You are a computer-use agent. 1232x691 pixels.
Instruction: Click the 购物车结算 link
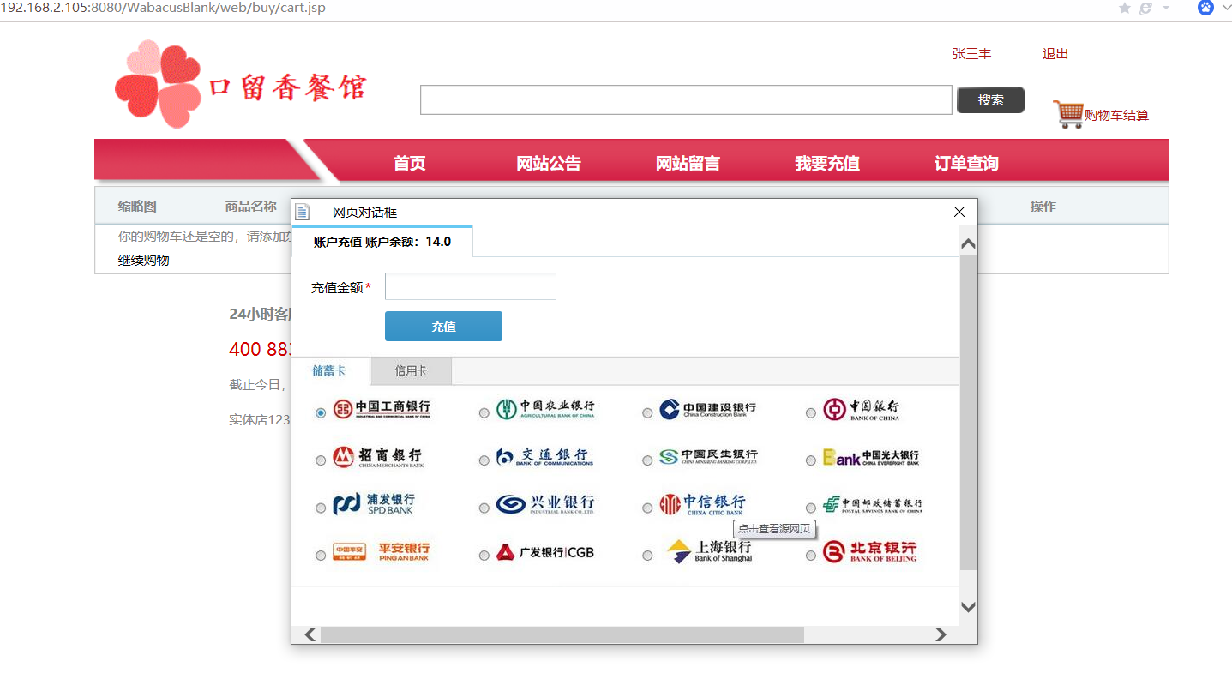click(x=1116, y=115)
